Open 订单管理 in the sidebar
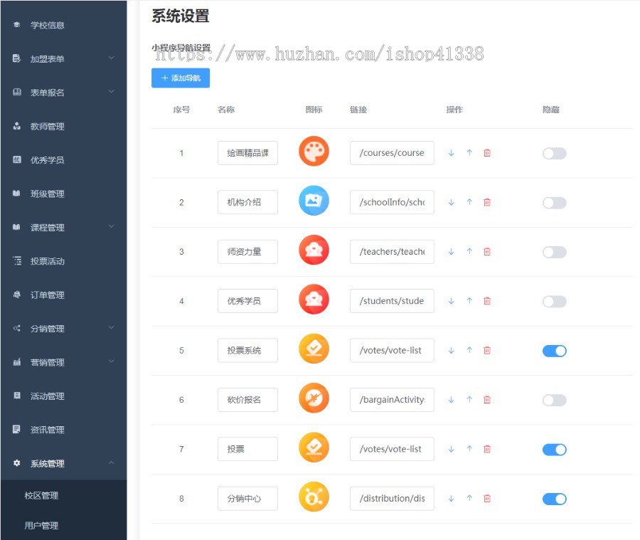Viewport: 640px width, 540px height. pyautogui.click(x=63, y=295)
